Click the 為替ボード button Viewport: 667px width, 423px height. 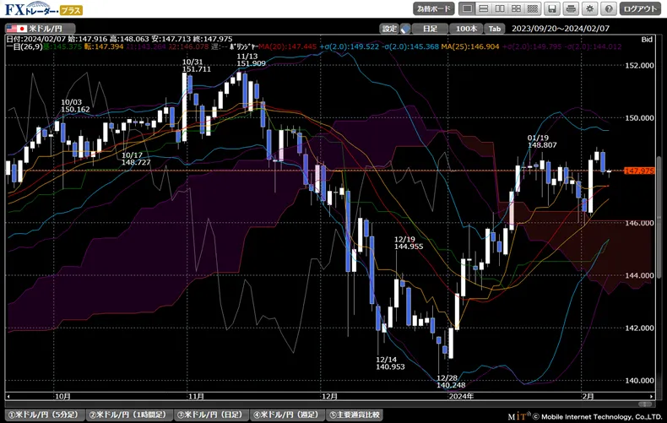(434, 8)
